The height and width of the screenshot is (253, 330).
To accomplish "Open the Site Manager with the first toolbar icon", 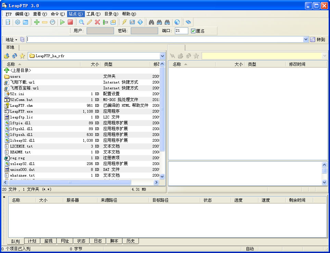I will point(8,22).
